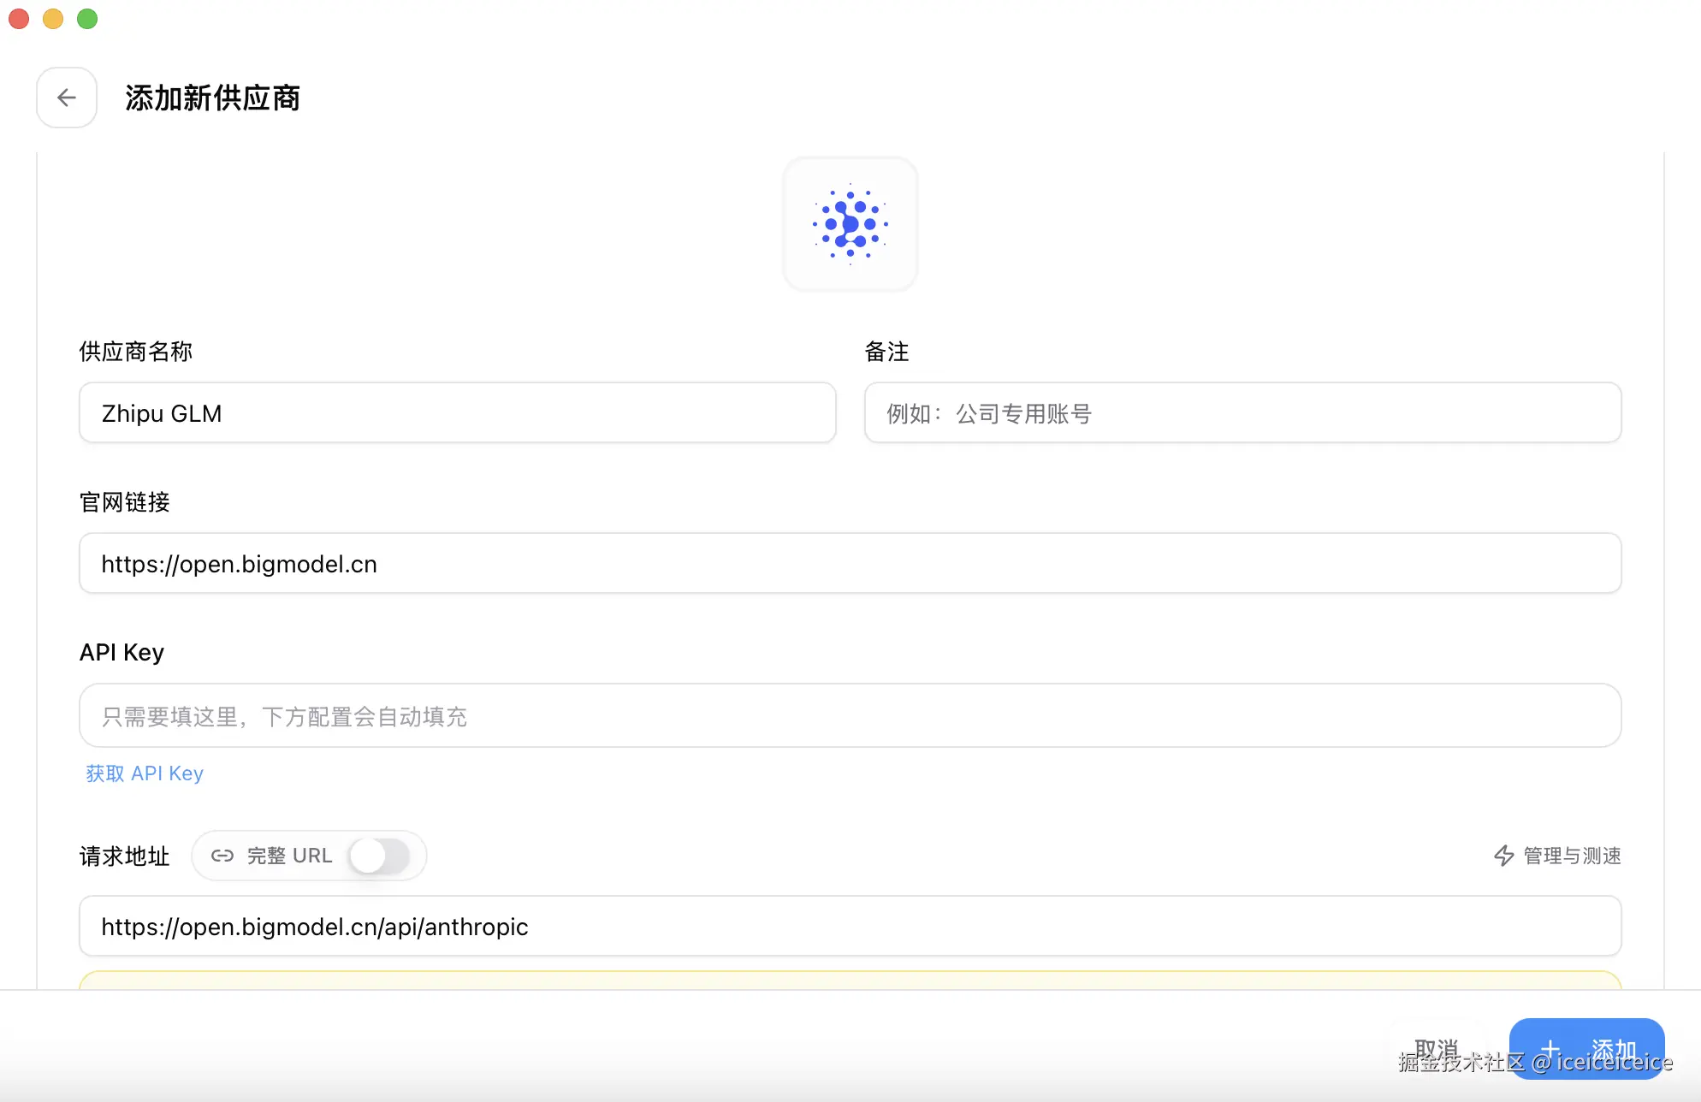Enable the 完整 URL toggle switch
This screenshot has height=1102, width=1701.
(x=382, y=855)
